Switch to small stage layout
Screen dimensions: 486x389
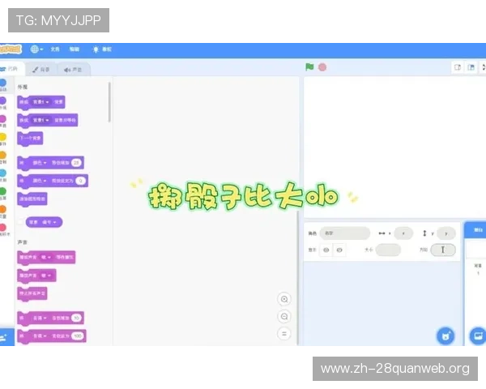(x=458, y=67)
